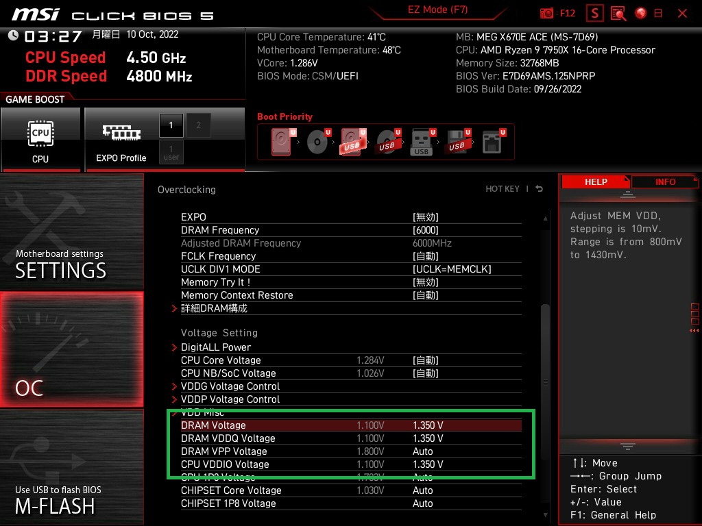
Task: Select the USB key boot device icon
Action: coord(422,142)
